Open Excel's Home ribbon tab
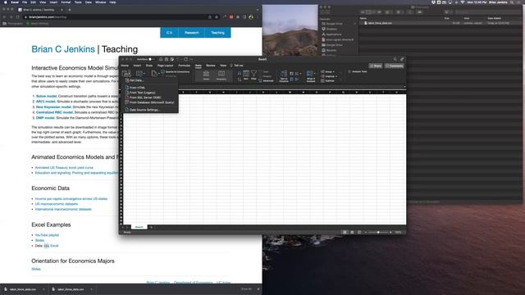Viewport: 525px width, 295px height. [x=125, y=66]
